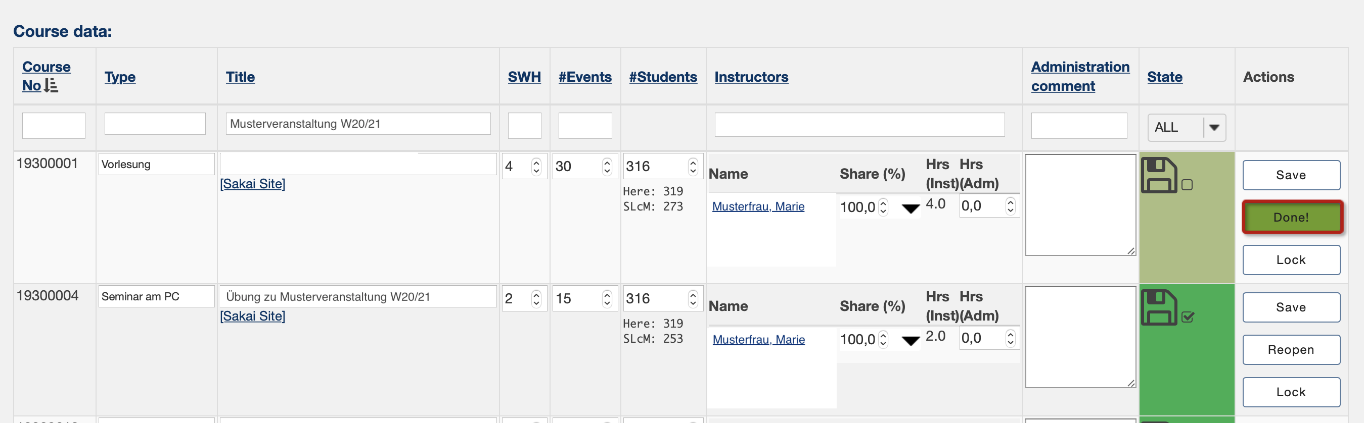Viewport: 1364px width, 423px height.
Task: Click Reopen for course 19300004
Action: coord(1291,349)
